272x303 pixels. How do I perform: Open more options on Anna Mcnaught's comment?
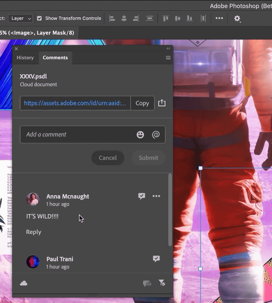156,196
